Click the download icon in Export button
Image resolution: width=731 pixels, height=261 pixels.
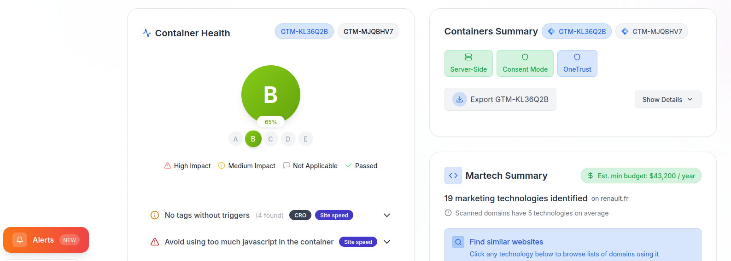[x=460, y=99]
